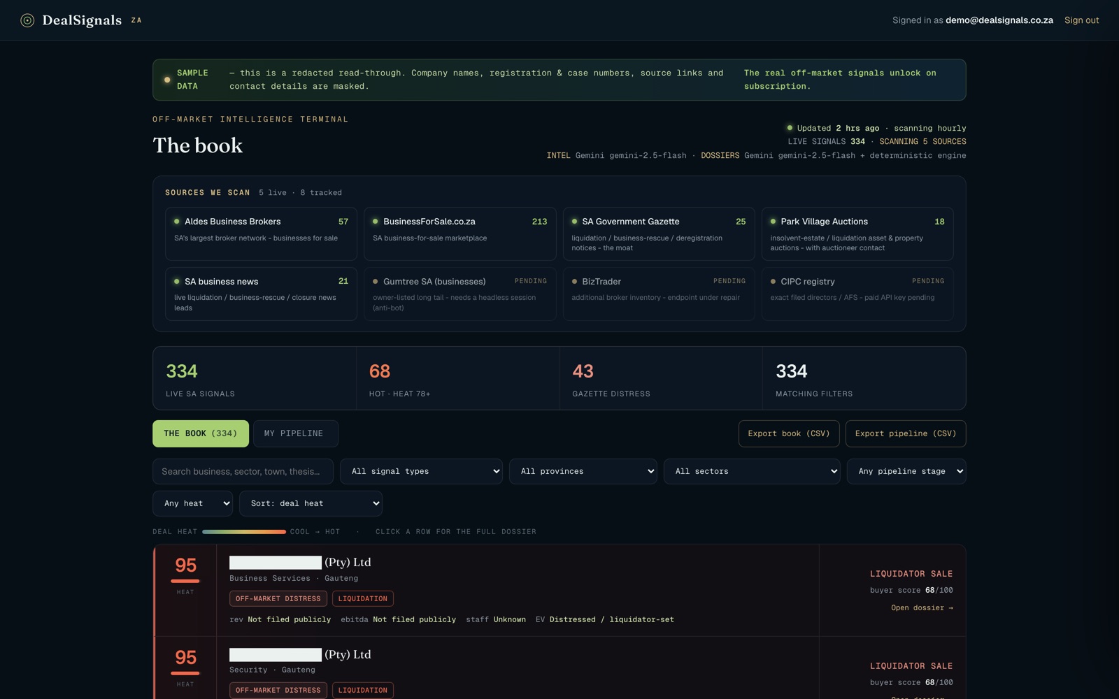The height and width of the screenshot is (699, 1119).
Task: Click LIQUIDATION tag in Security row
Action: coord(363,691)
